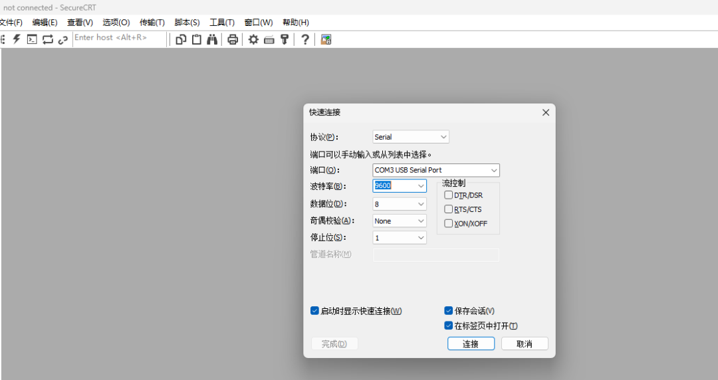Open the 选项(O) menu

(116, 23)
